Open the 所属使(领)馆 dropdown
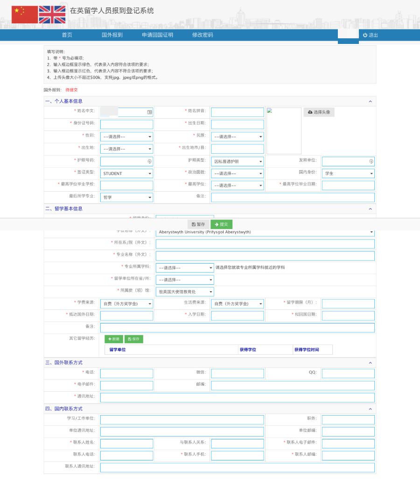The image size is (420, 488). (x=185, y=292)
